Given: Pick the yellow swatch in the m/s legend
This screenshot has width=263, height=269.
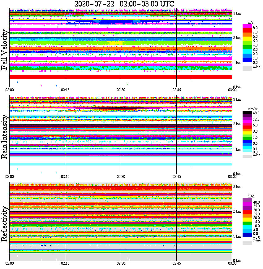Looking at the screenshot, I should pyautogui.click(x=247, y=39).
